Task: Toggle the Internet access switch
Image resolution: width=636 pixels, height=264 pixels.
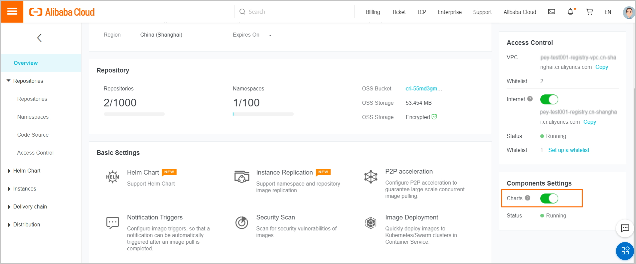Action: [549, 99]
